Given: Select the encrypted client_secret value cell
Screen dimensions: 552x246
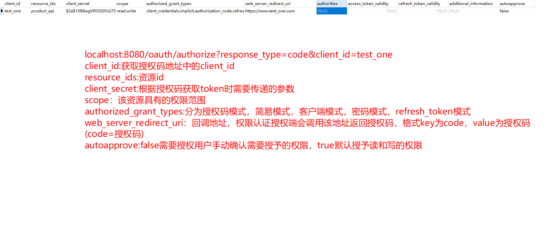Looking at the screenshot, I should pyautogui.click(x=90, y=11).
